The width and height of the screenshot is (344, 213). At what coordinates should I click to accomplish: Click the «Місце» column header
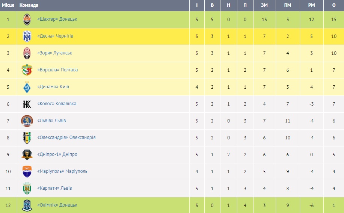pos(8,5)
